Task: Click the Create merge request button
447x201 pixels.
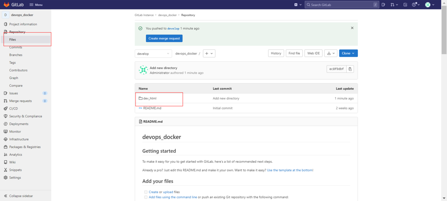Action: coord(164,38)
